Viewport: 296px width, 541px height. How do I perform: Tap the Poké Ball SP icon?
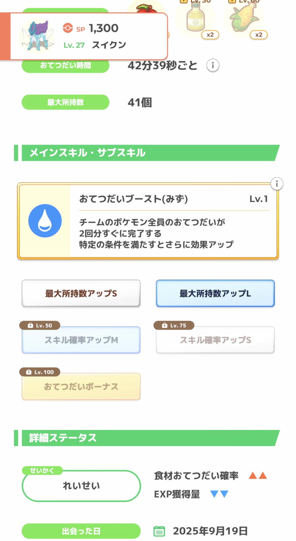[68, 28]
